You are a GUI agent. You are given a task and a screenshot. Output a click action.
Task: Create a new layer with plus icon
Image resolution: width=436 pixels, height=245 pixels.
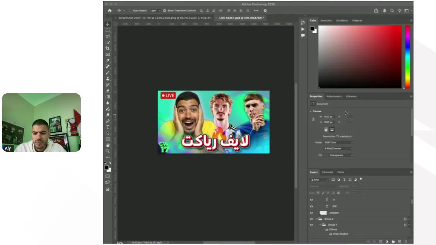400,242
